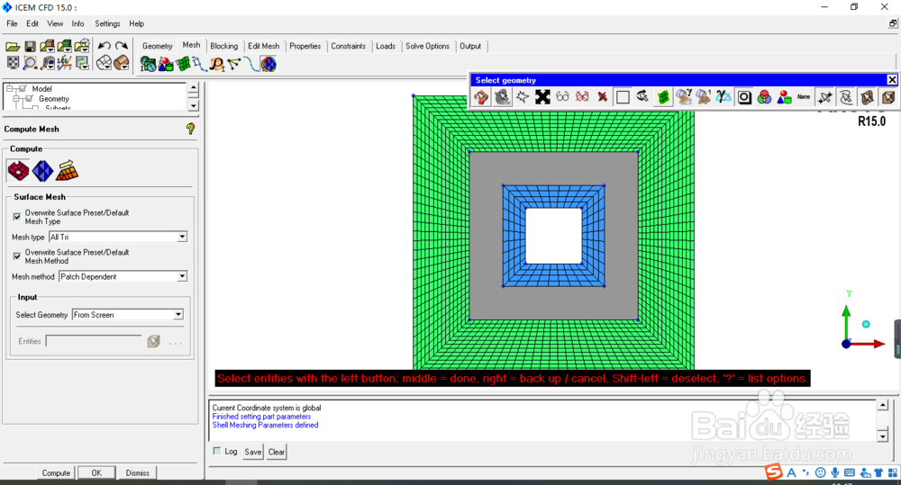Click the Clear log button
901x485 pixels.
coord(277,452)
